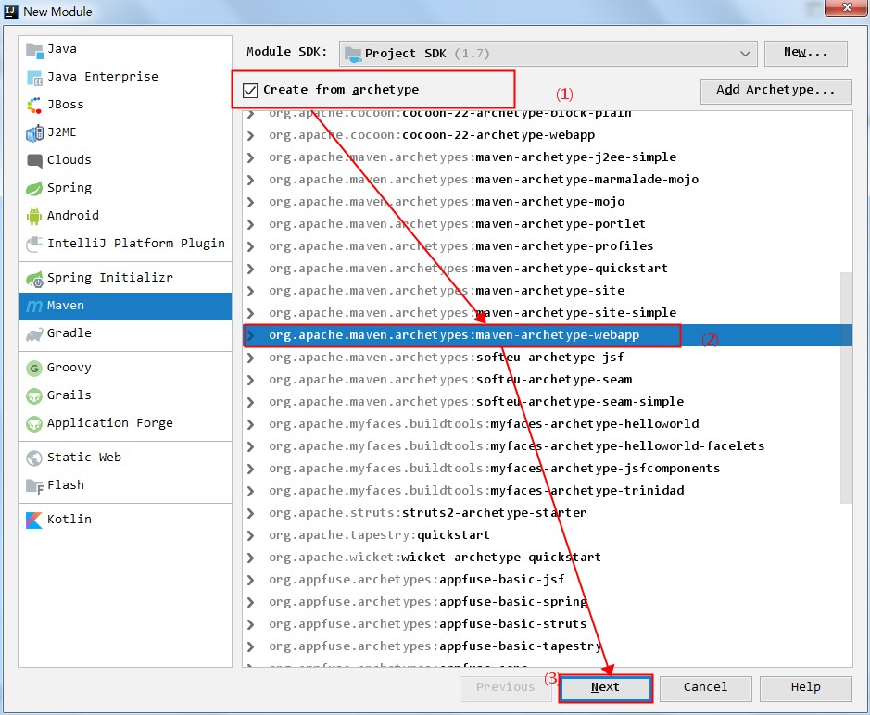Click the JBoss icon in sidebar

click(x=34, y=105)
